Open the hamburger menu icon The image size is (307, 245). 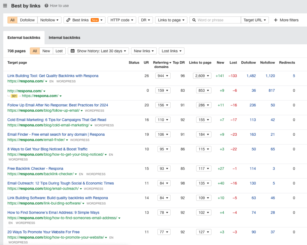[5, 6]
